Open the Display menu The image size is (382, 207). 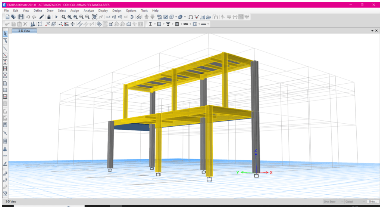(x=103, y=10)
